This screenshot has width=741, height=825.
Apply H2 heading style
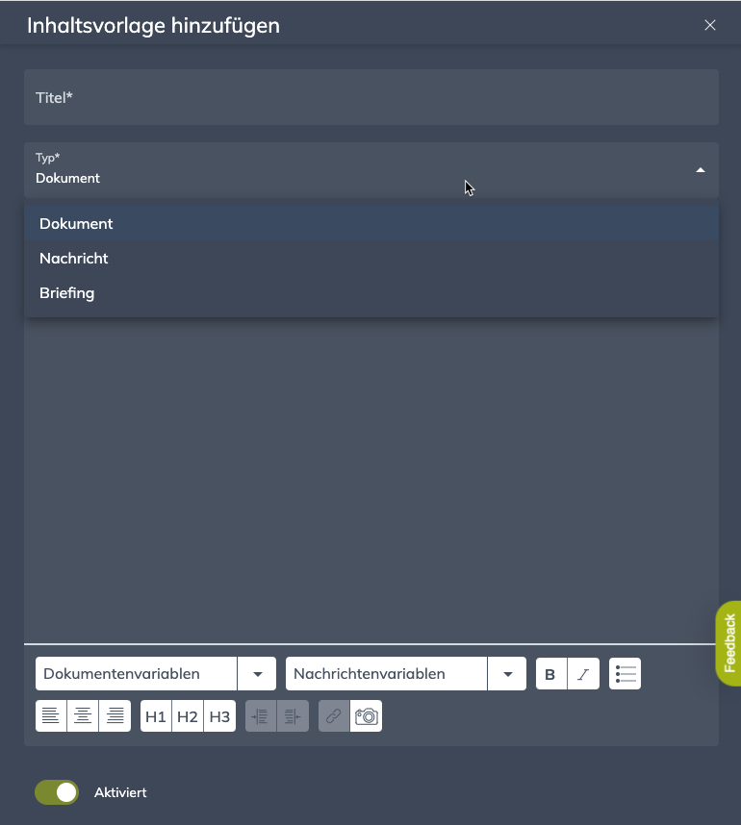pyautogui.click(x=188, y=716)
